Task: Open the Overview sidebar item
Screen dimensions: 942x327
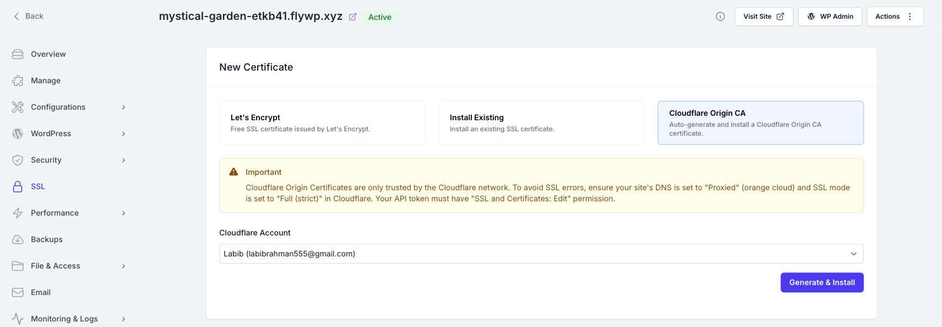Action: pos(70,54)
